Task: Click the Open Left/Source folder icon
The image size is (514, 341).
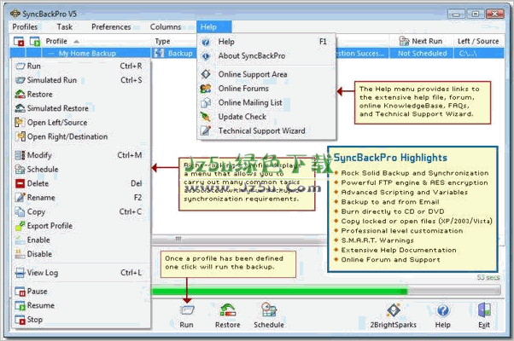Action: [20, 123]
